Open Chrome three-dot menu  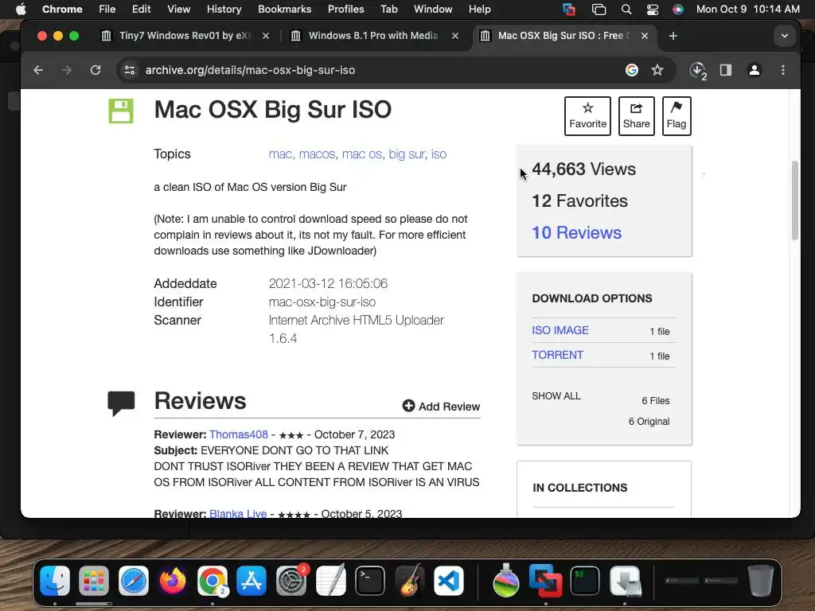[x=783, y=70]
